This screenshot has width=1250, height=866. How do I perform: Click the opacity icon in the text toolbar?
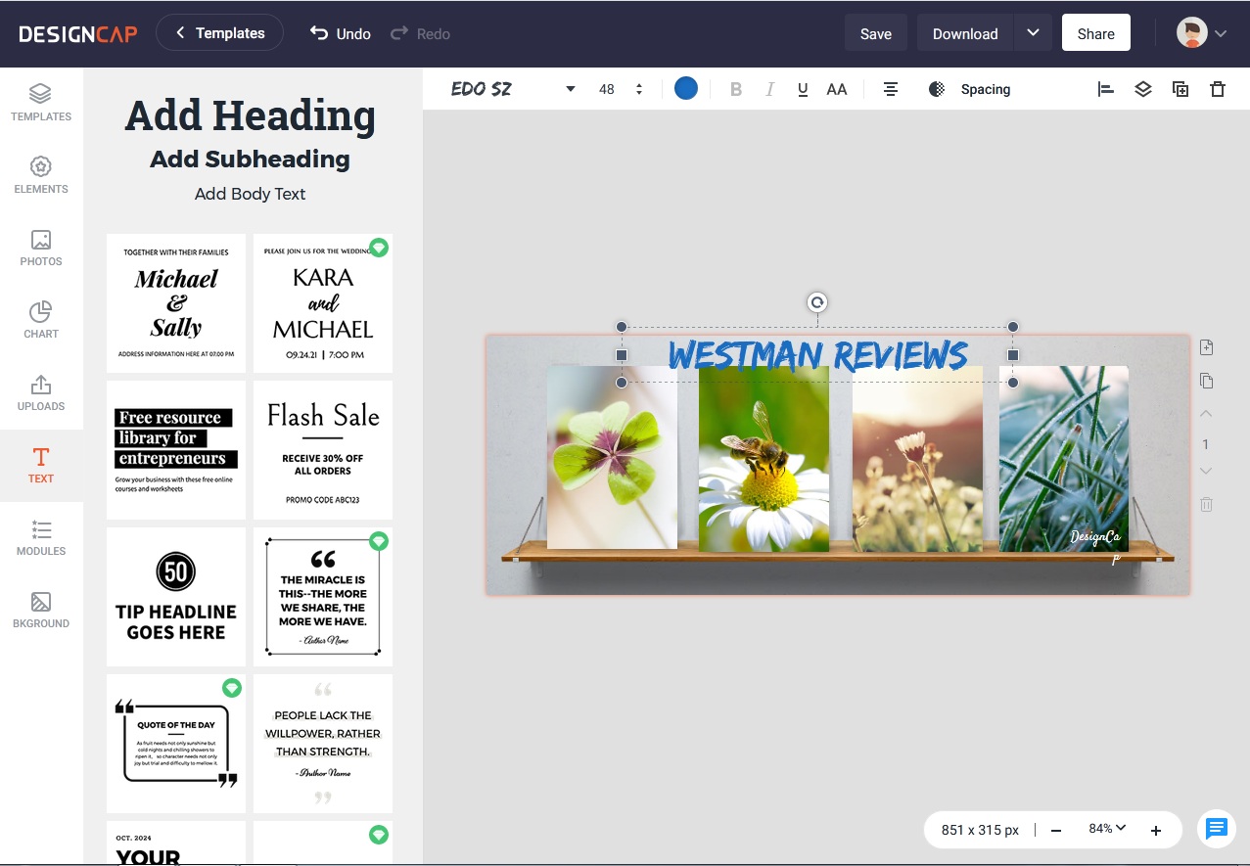(x=936, y=89)
